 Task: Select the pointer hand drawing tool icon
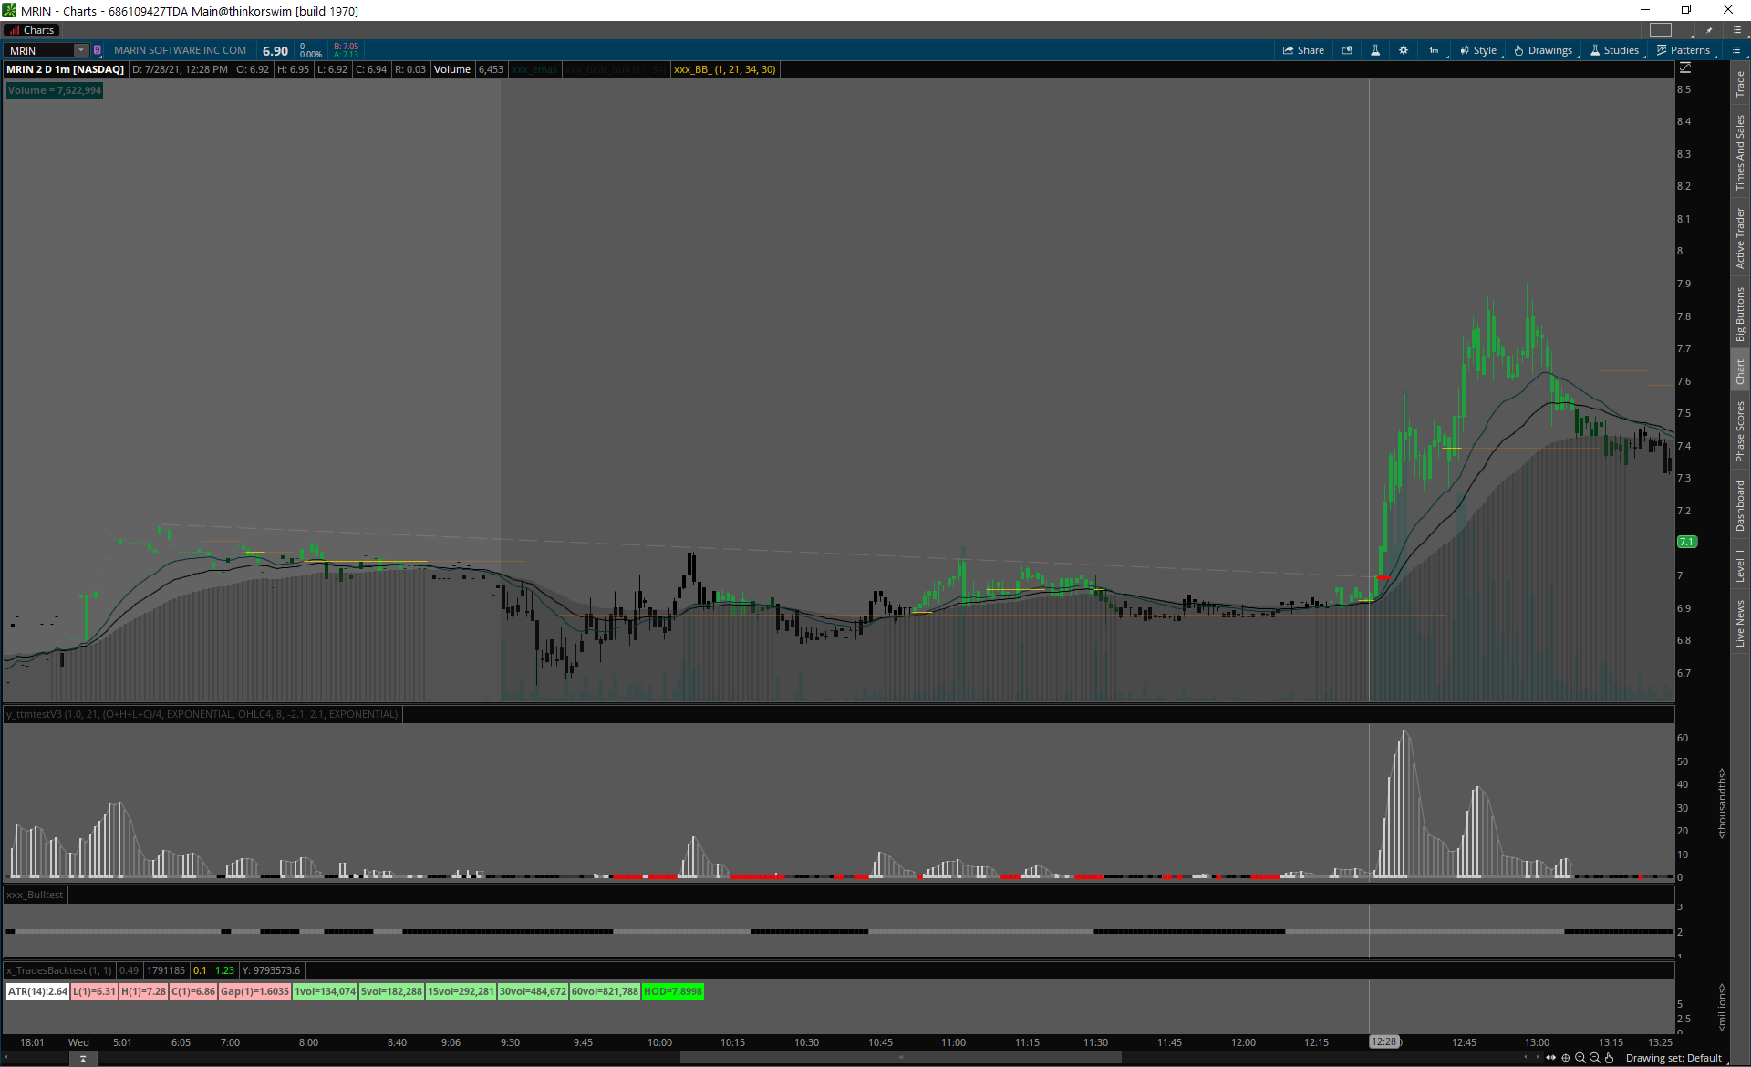click(1610, 1058)
